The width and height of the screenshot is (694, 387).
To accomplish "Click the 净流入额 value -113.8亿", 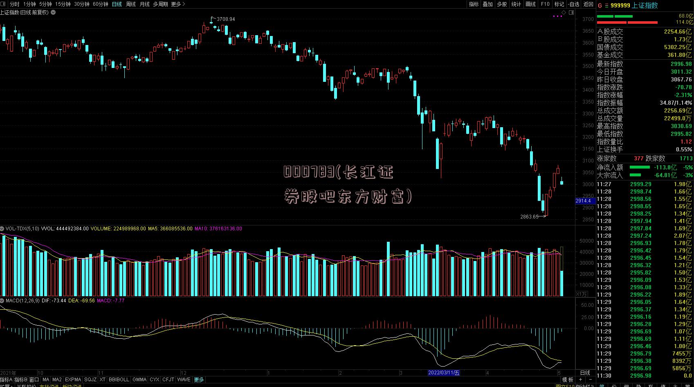I will pyautogui.click(x=665, y=167).
